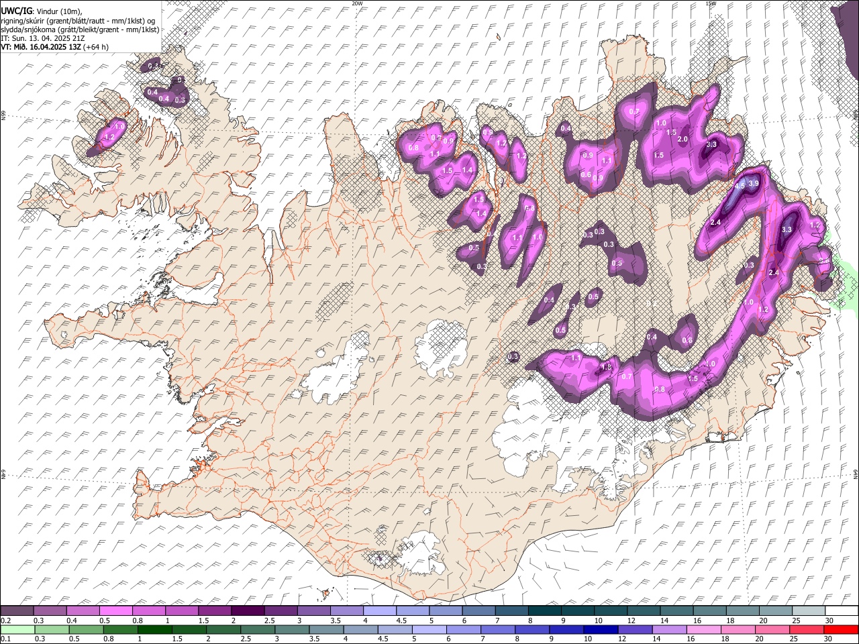859x644 pixels.
Task: Click the 'slydda/snjókoma' description line in the header
Action: (x=80, y=30)
